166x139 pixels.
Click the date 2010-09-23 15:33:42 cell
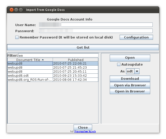point(76,76)
